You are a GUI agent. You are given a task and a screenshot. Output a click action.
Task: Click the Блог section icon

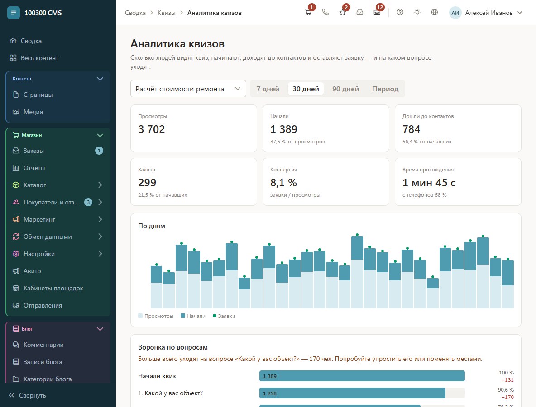pyautogui.click(x=16, y=329)
